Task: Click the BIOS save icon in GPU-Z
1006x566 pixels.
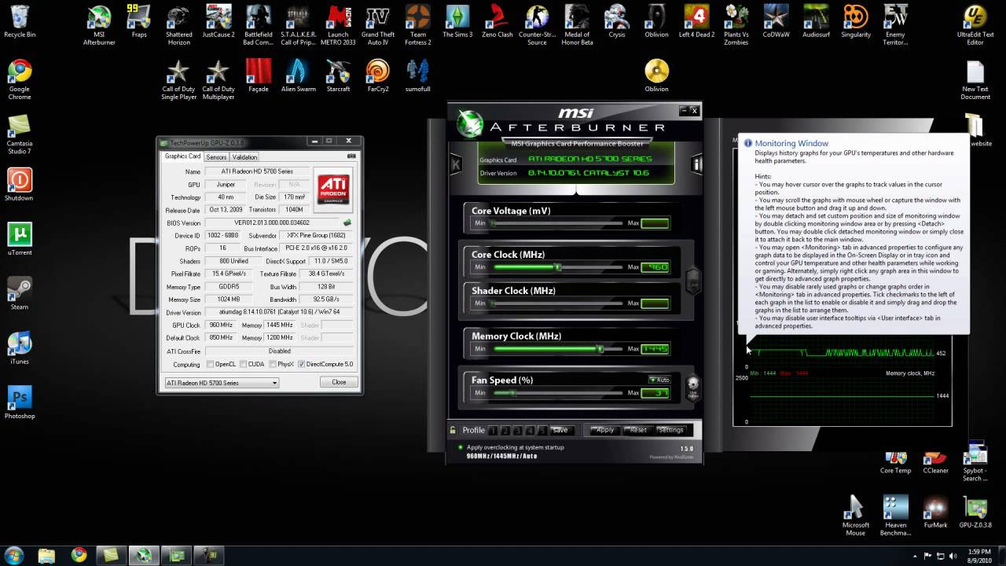Action: 347,222
